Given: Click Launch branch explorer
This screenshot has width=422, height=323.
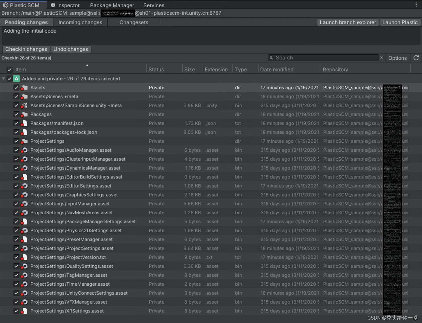Looking at the screenshot, I should tap(348, 22).
